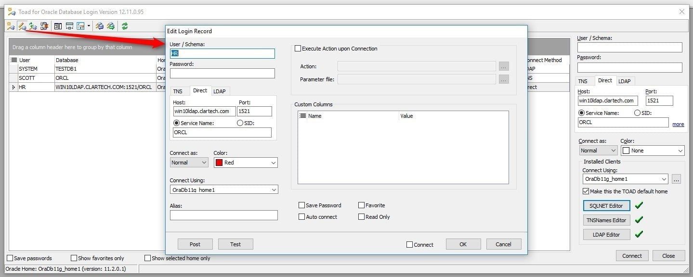Enable Execute Action upon Connection checkbox

click(298, 49)
